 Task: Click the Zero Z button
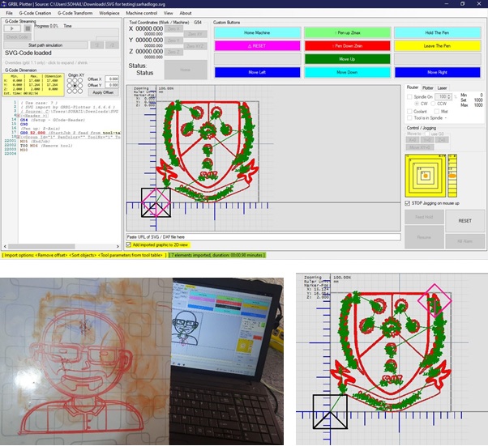coord(173,52)
